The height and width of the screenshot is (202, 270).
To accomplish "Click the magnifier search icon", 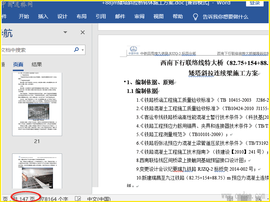I will (76, 49).
